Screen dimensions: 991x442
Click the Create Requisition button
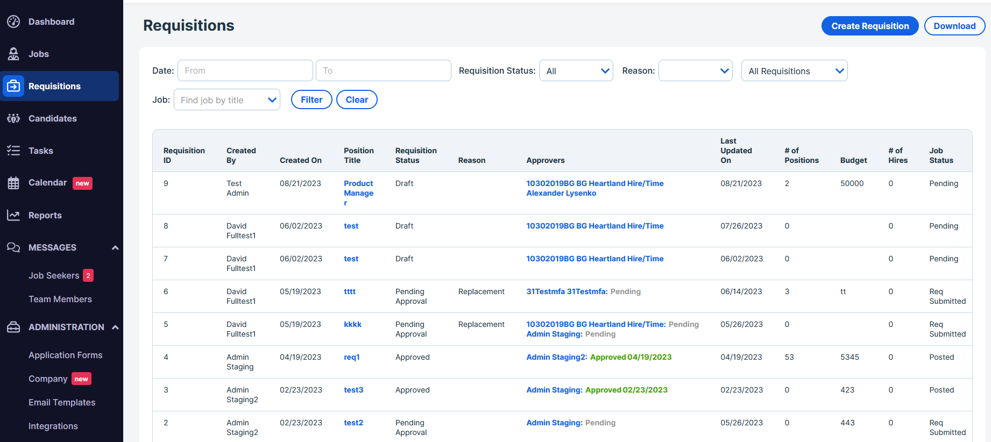(x=870, y=26)
